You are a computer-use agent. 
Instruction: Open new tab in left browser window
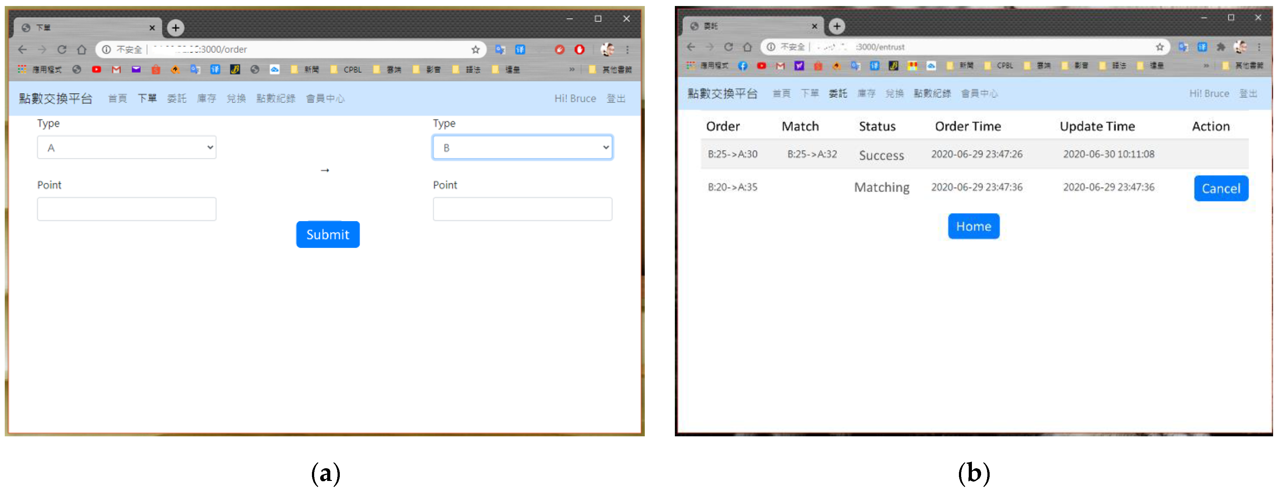[x=175, y=28]
